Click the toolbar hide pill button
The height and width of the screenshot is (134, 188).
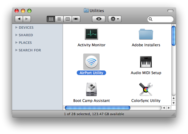170,11
